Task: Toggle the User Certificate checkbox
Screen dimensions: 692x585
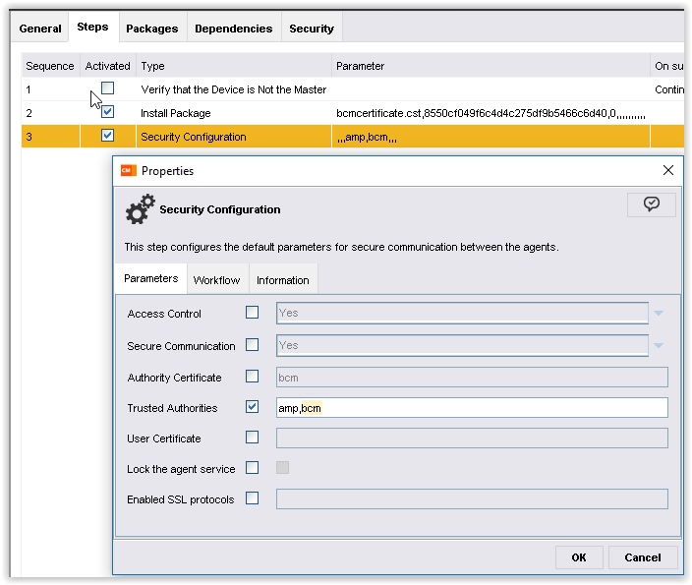Action: coord(253,438)
